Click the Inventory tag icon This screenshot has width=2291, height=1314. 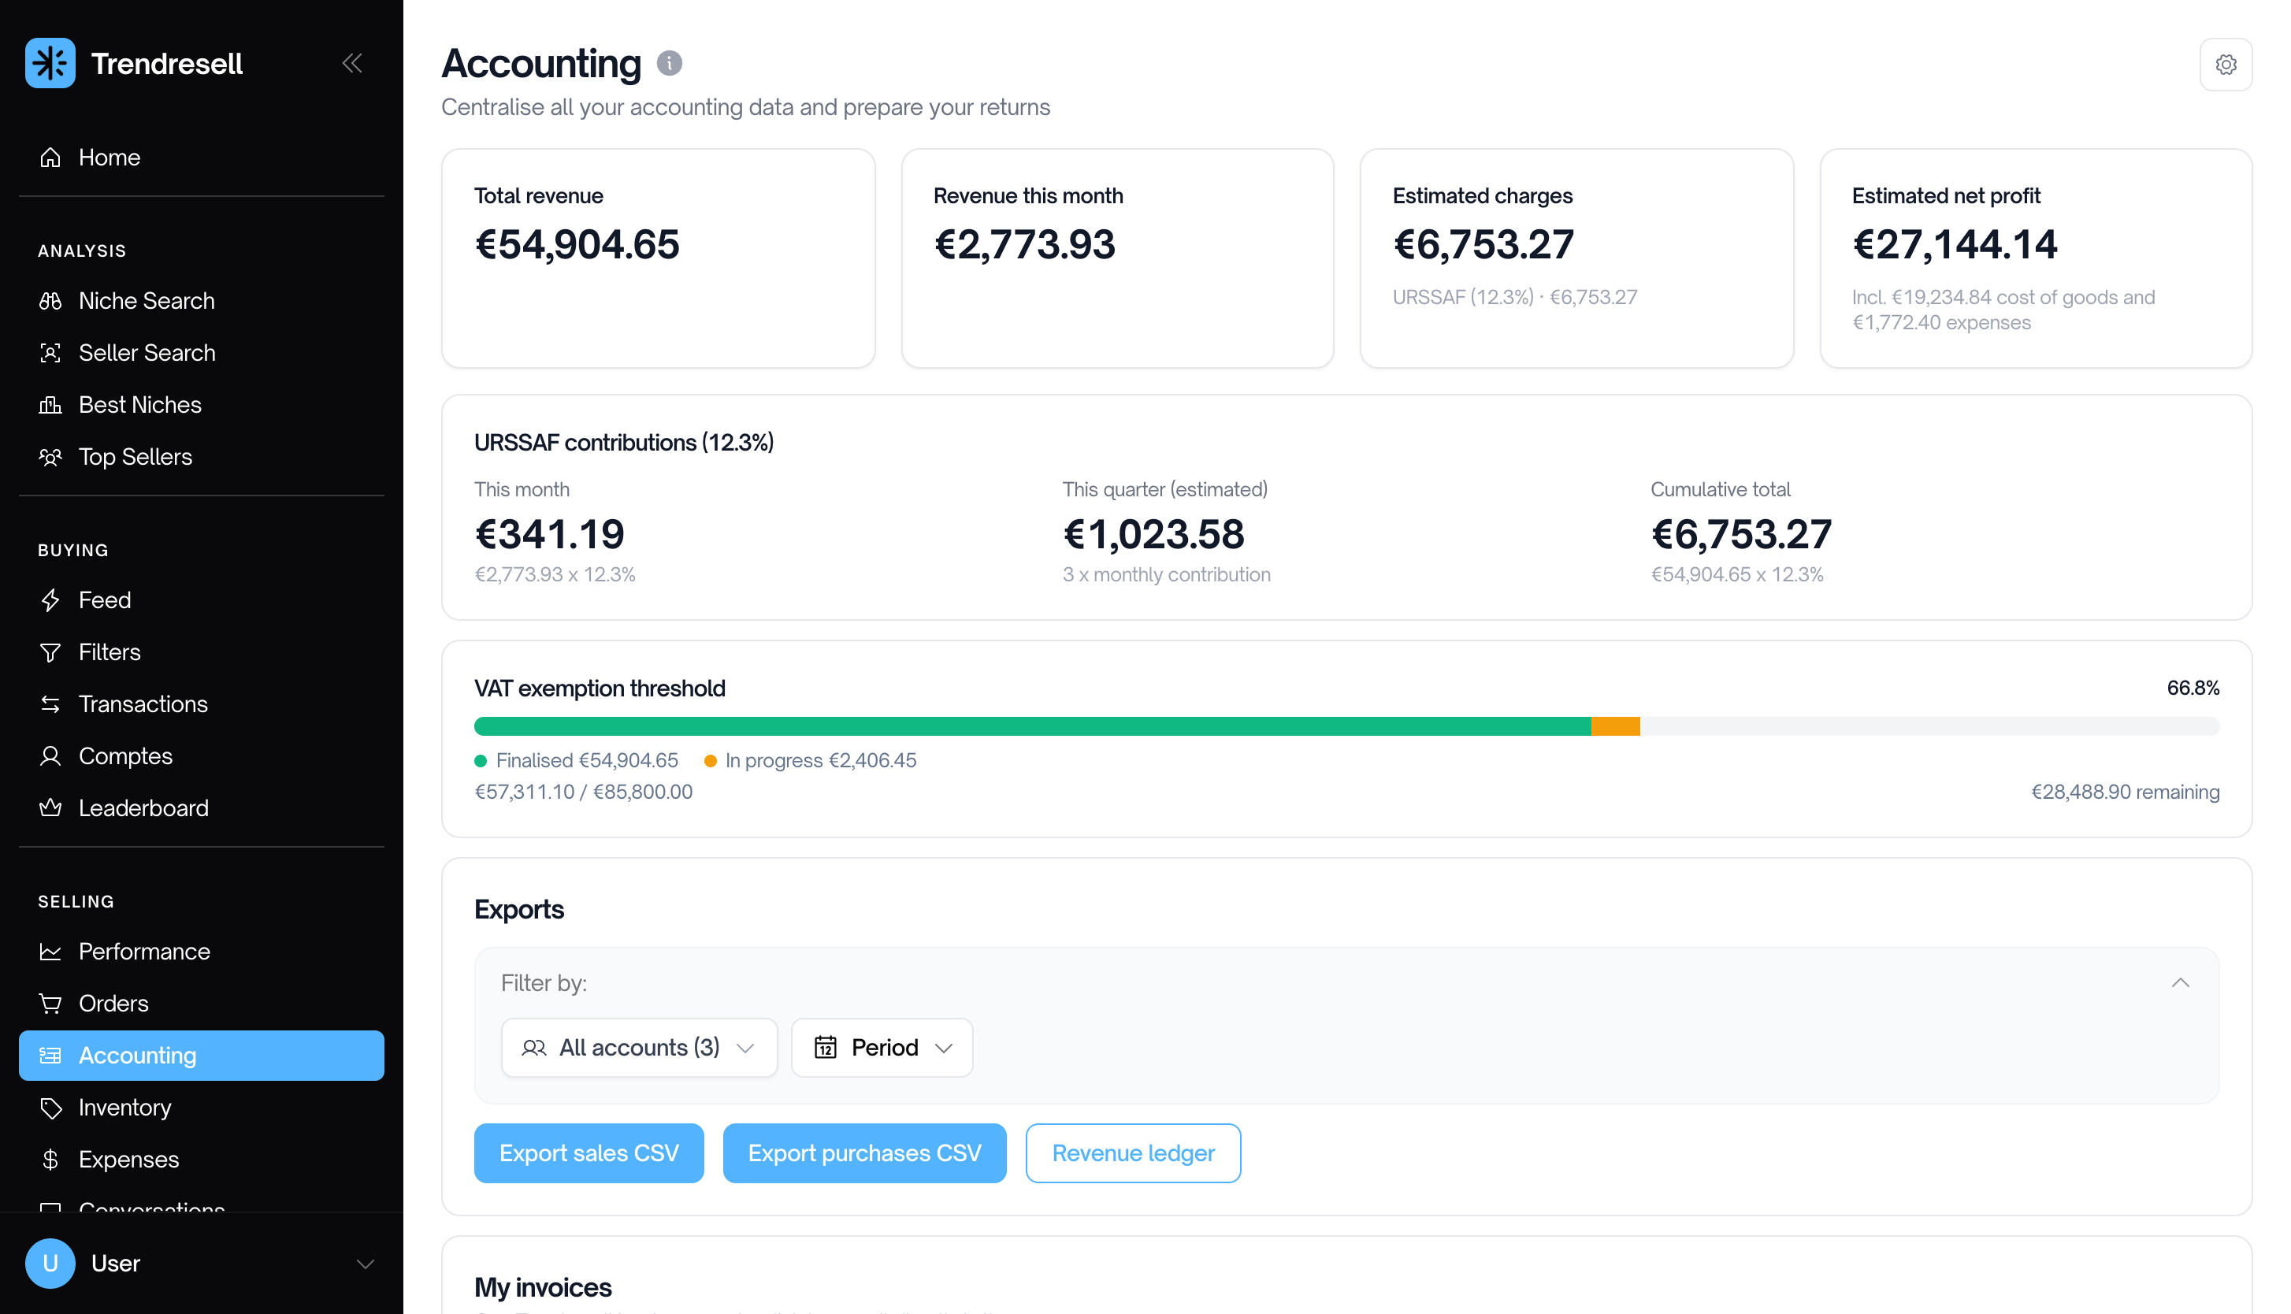pyautogui.click(x=50, y=1108)
